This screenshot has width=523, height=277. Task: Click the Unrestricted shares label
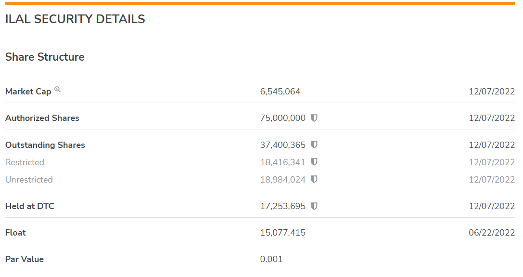[x=29, y=180]
